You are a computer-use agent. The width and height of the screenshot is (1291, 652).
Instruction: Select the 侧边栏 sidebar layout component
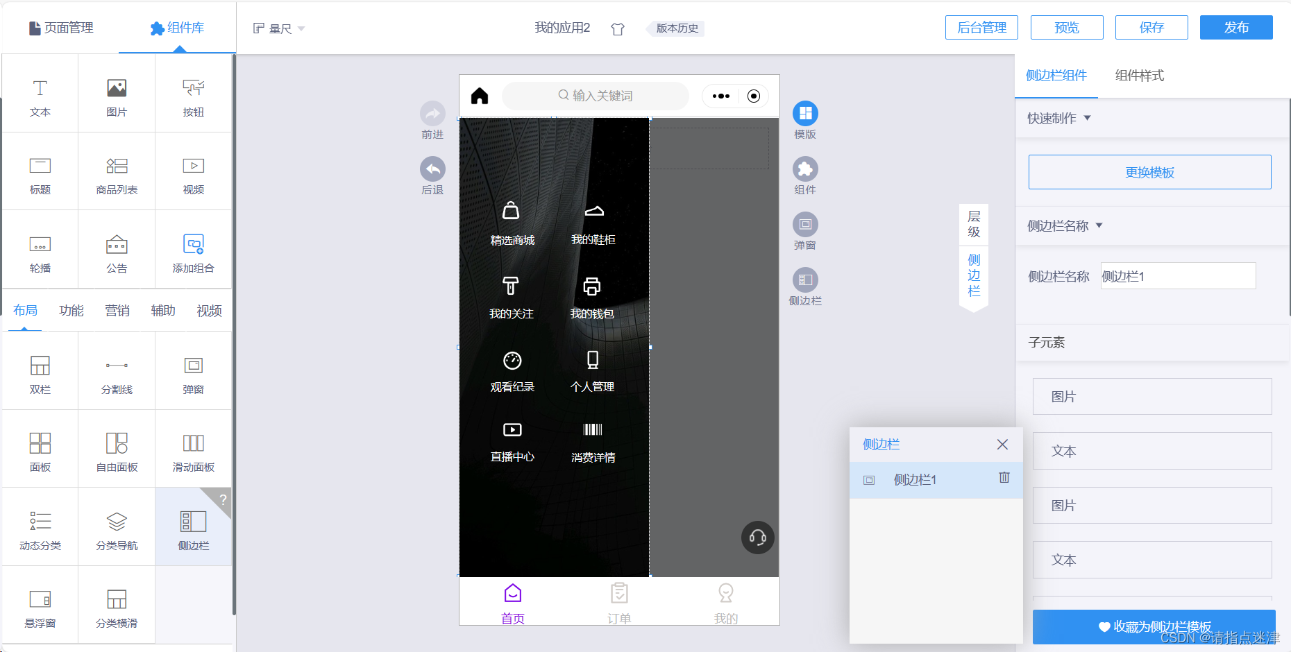(x=193, y=527)
